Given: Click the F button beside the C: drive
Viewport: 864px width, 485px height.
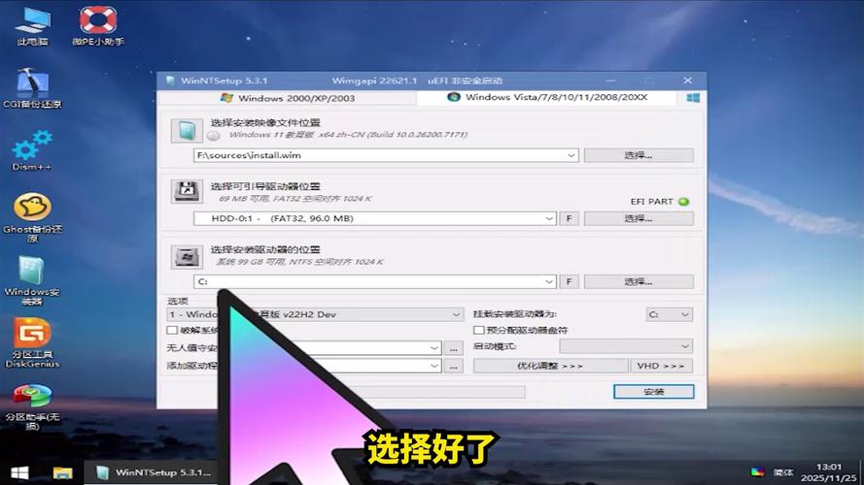Looking at the screenshot, I should pyautogui.click(x=570, y=281).
